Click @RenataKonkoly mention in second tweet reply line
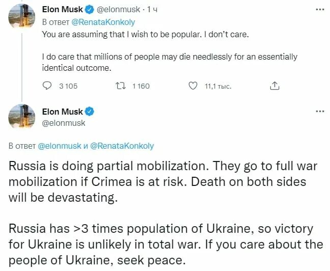Viewport: 330px width, 271px height. tap(122, 146)
